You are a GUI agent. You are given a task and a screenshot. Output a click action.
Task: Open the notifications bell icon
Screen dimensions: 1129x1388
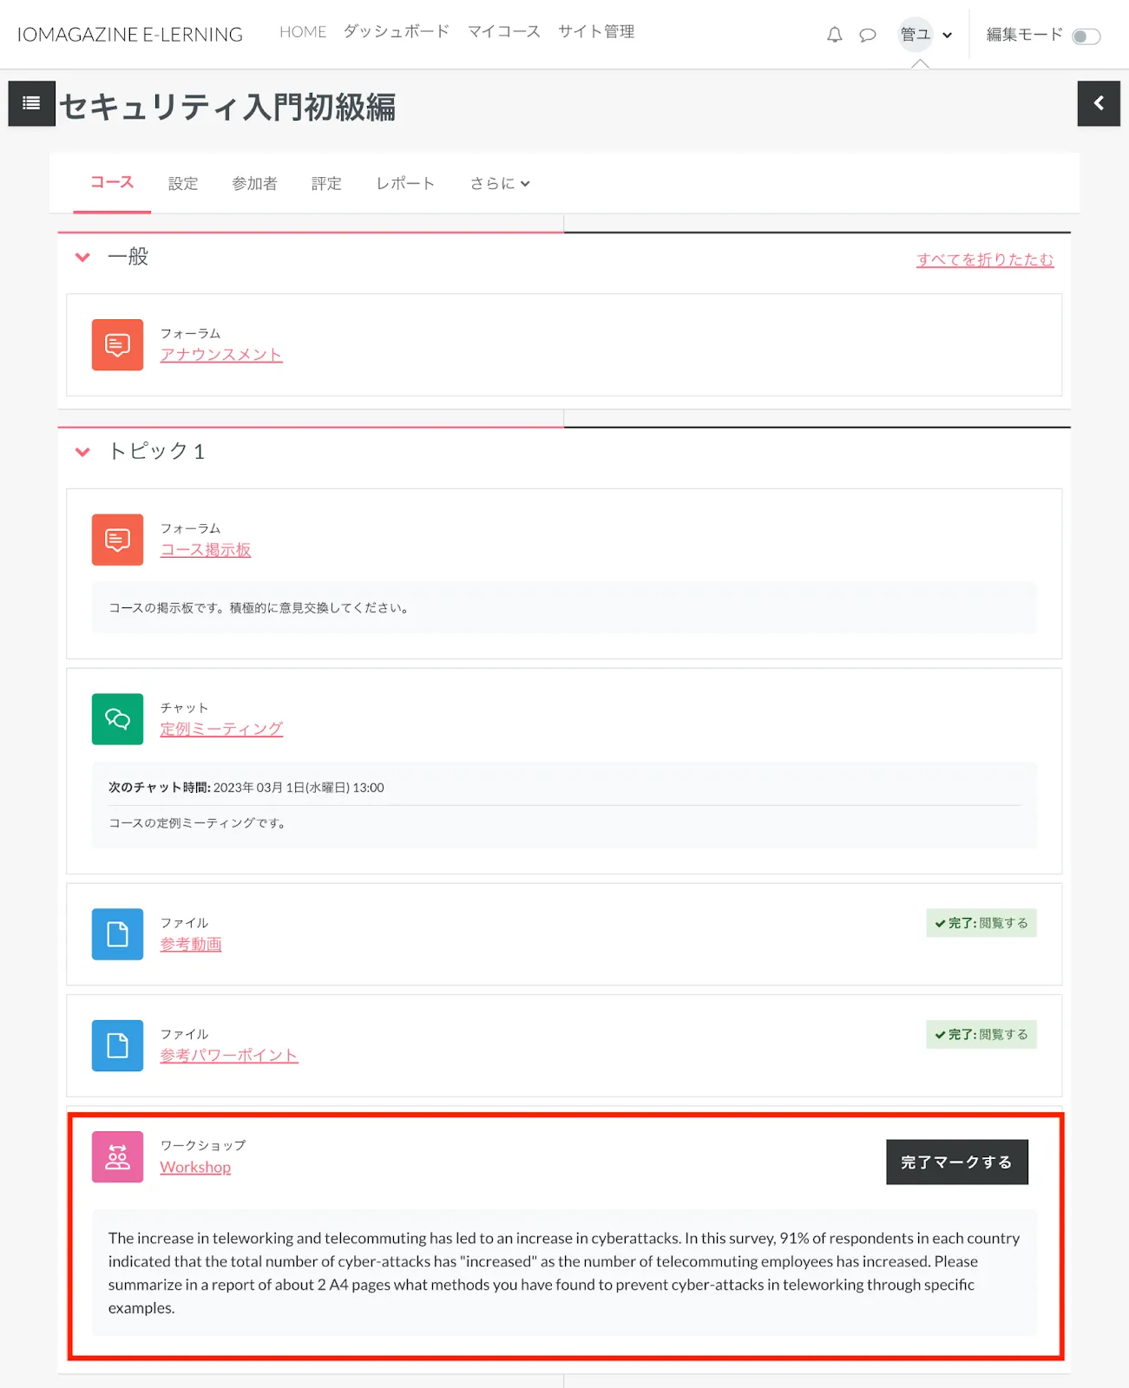click(834, 35)
